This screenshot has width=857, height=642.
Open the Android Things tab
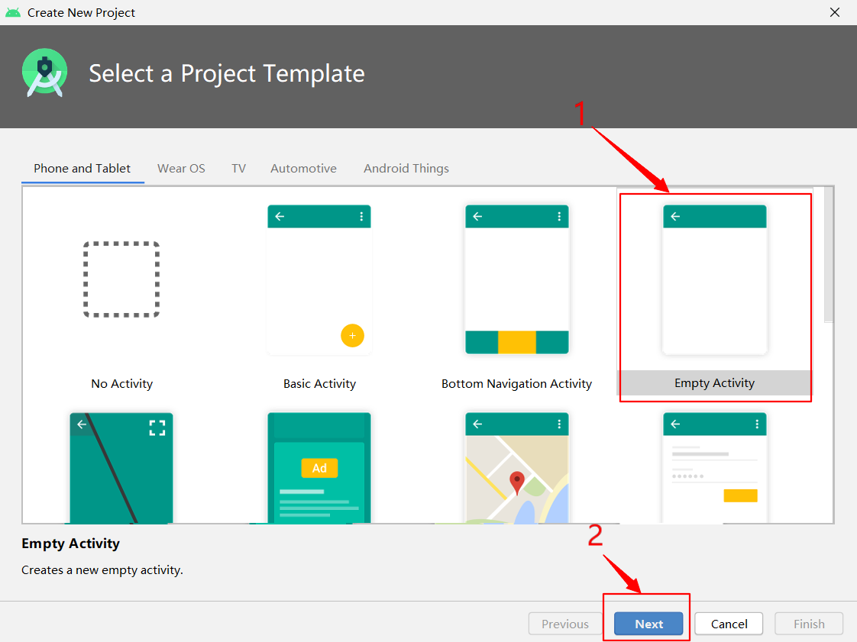406,168
